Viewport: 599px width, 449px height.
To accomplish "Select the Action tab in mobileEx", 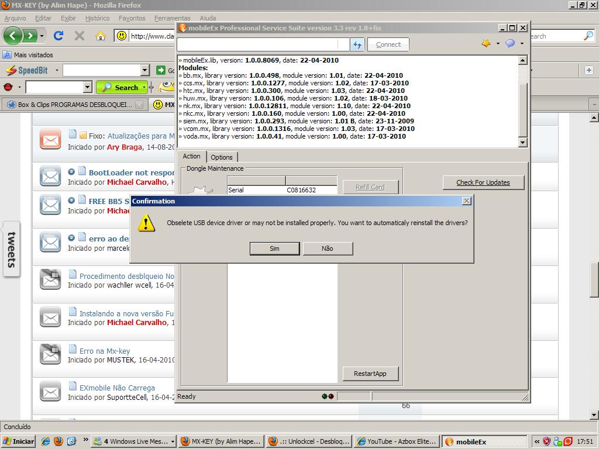I will pos(191,156).
